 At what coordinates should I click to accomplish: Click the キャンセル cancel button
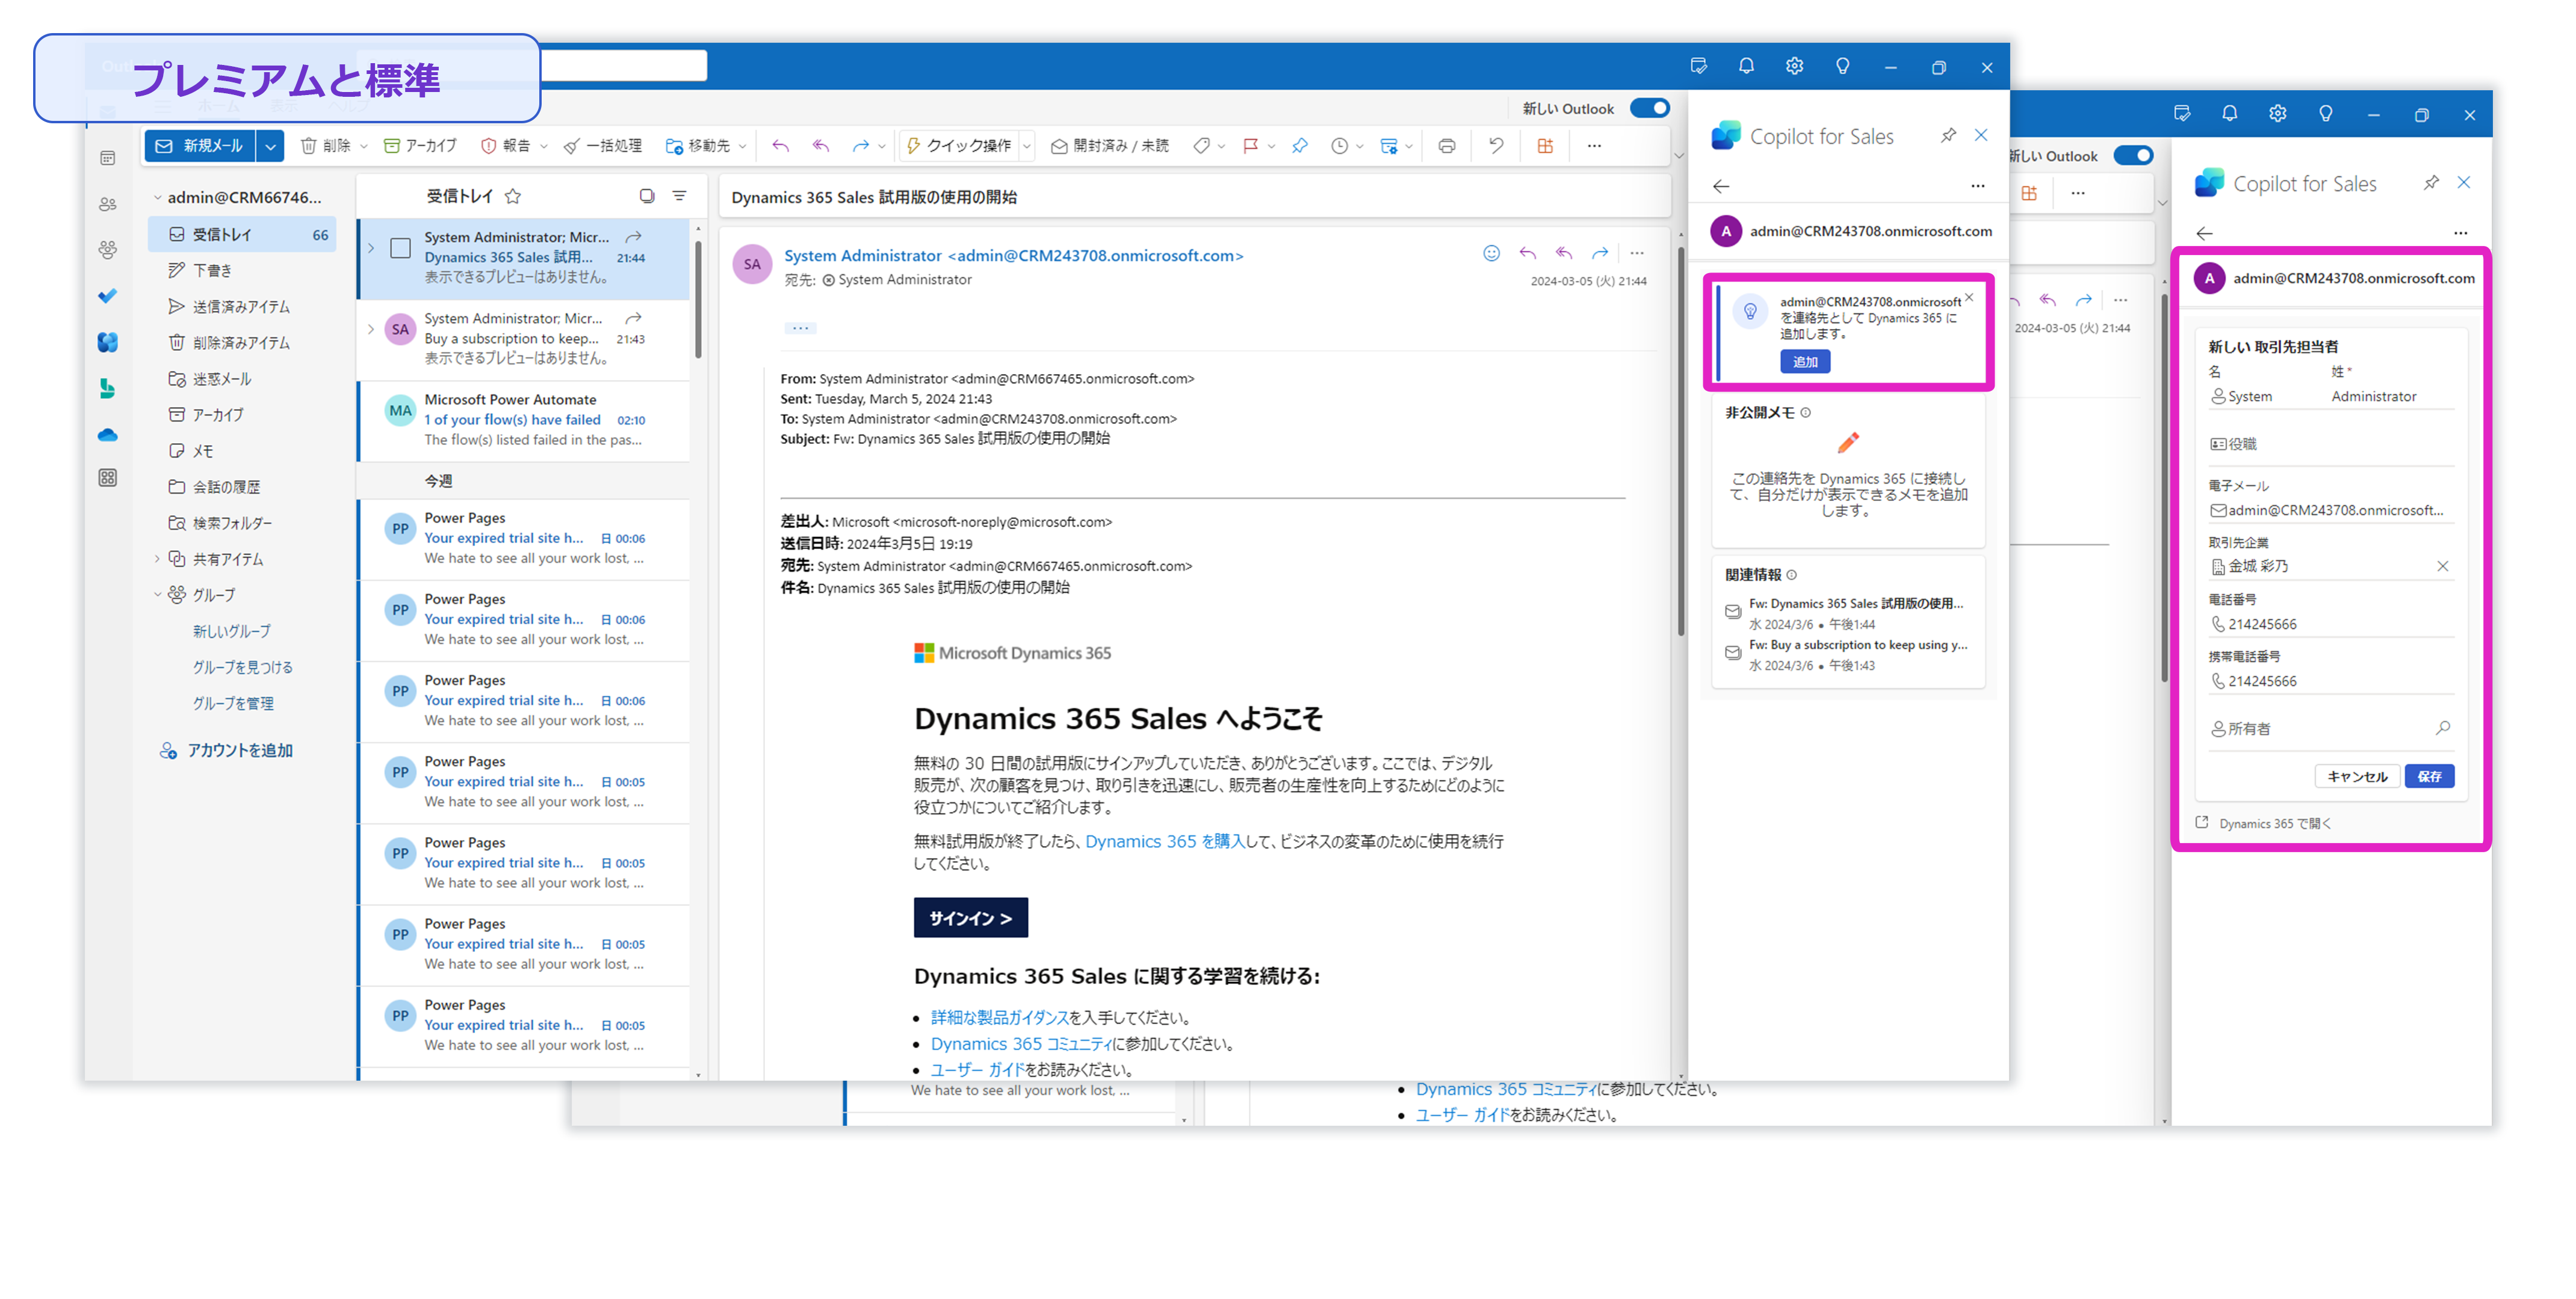pyautogui.click(x=2357, y=776)
